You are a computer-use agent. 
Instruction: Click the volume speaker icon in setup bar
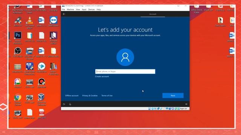pyautogui.click(x=186, y=104)
